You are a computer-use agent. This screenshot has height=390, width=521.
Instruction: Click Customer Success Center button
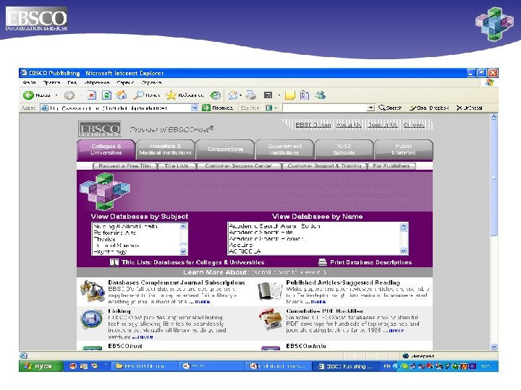(239, 166)
